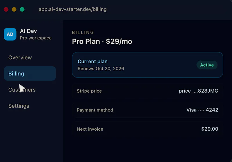Click the Renews Oct 20, 2026 text

(101, 69)
